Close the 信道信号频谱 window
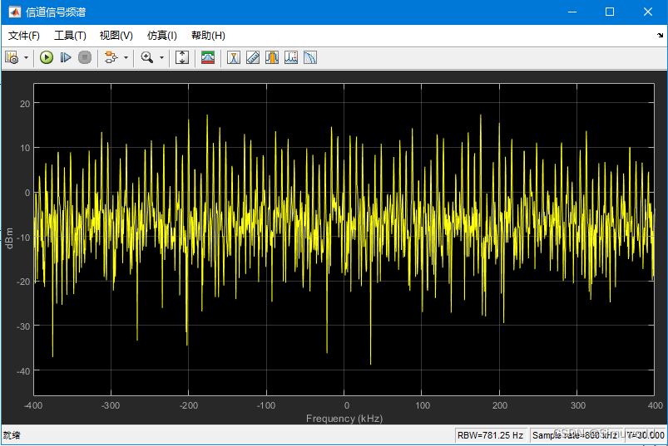The image size is (668, 446). coord(647,12)
